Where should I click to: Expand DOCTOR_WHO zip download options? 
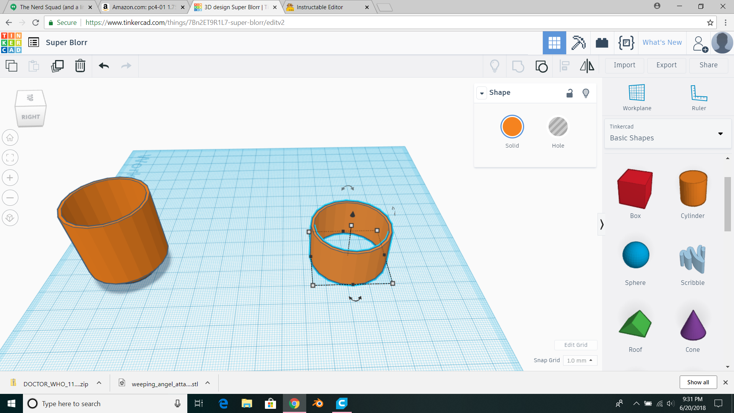click(99, 383)
